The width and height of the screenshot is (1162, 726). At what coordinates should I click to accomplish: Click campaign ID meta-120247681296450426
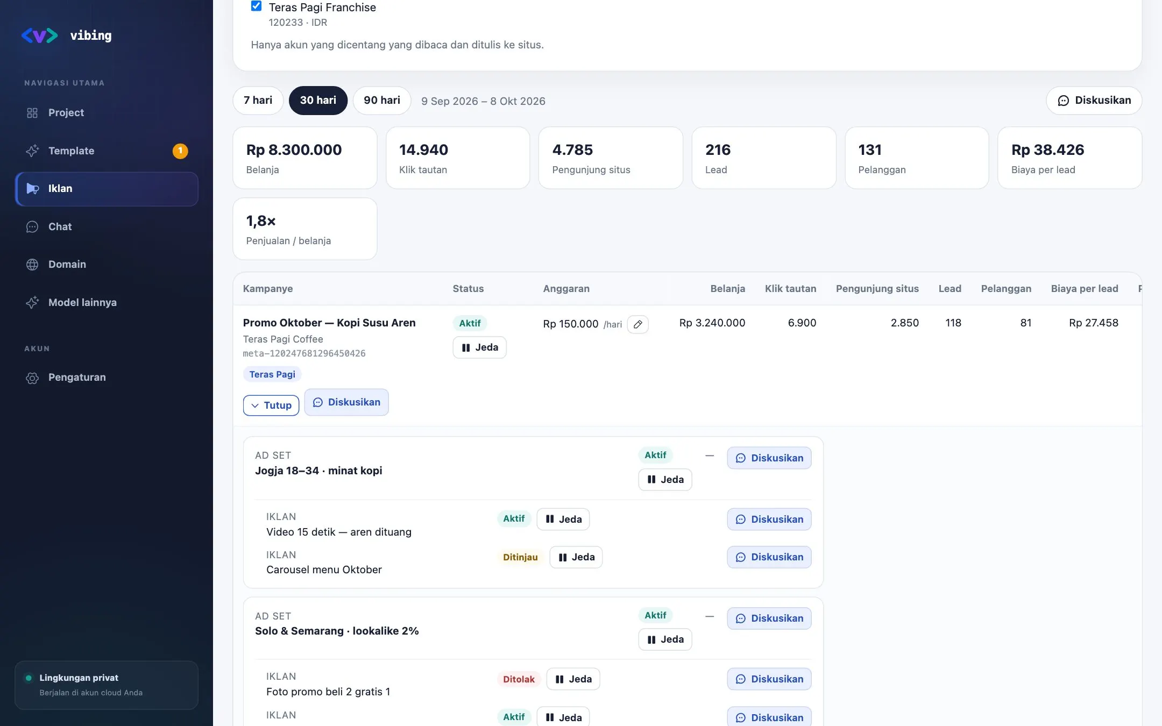pyautogui.click(x=304, y=354)
